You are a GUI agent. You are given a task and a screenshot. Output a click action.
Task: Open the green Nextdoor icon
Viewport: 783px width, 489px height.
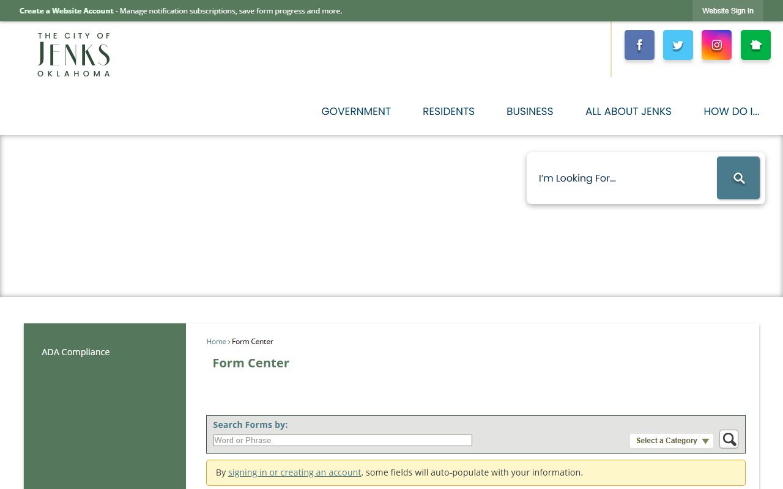(x=755, y=45)
